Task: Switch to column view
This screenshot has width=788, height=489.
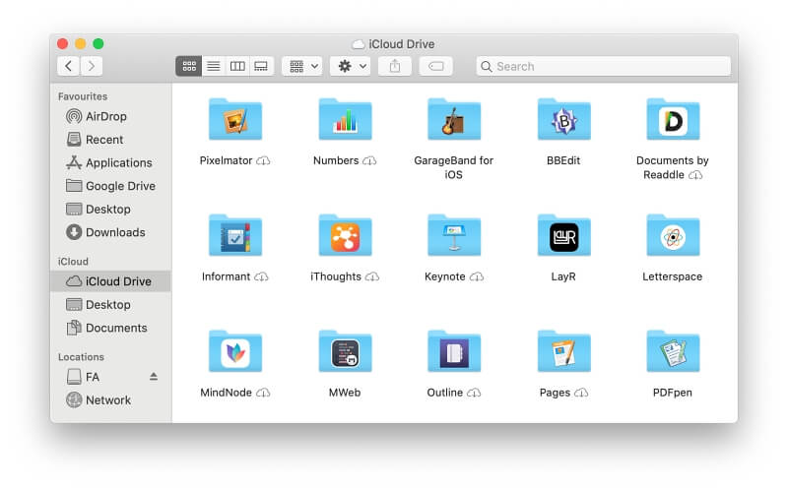Action: 237,66
